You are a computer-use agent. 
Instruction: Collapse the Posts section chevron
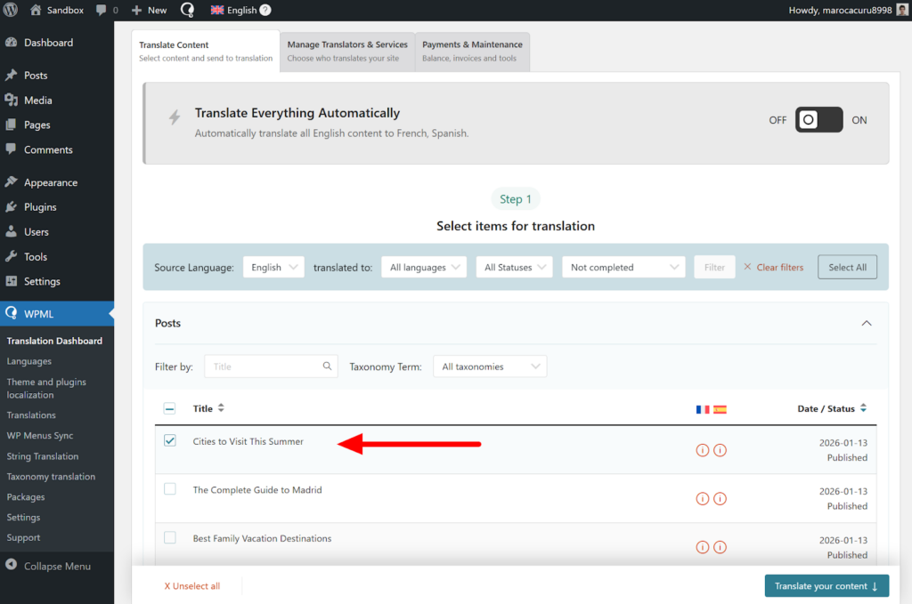867,324
